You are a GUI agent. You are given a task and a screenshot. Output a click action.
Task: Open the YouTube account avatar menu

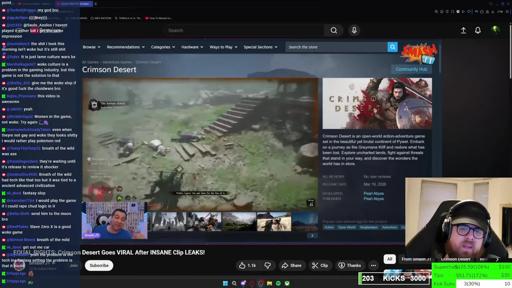click(x=495, y=30)
